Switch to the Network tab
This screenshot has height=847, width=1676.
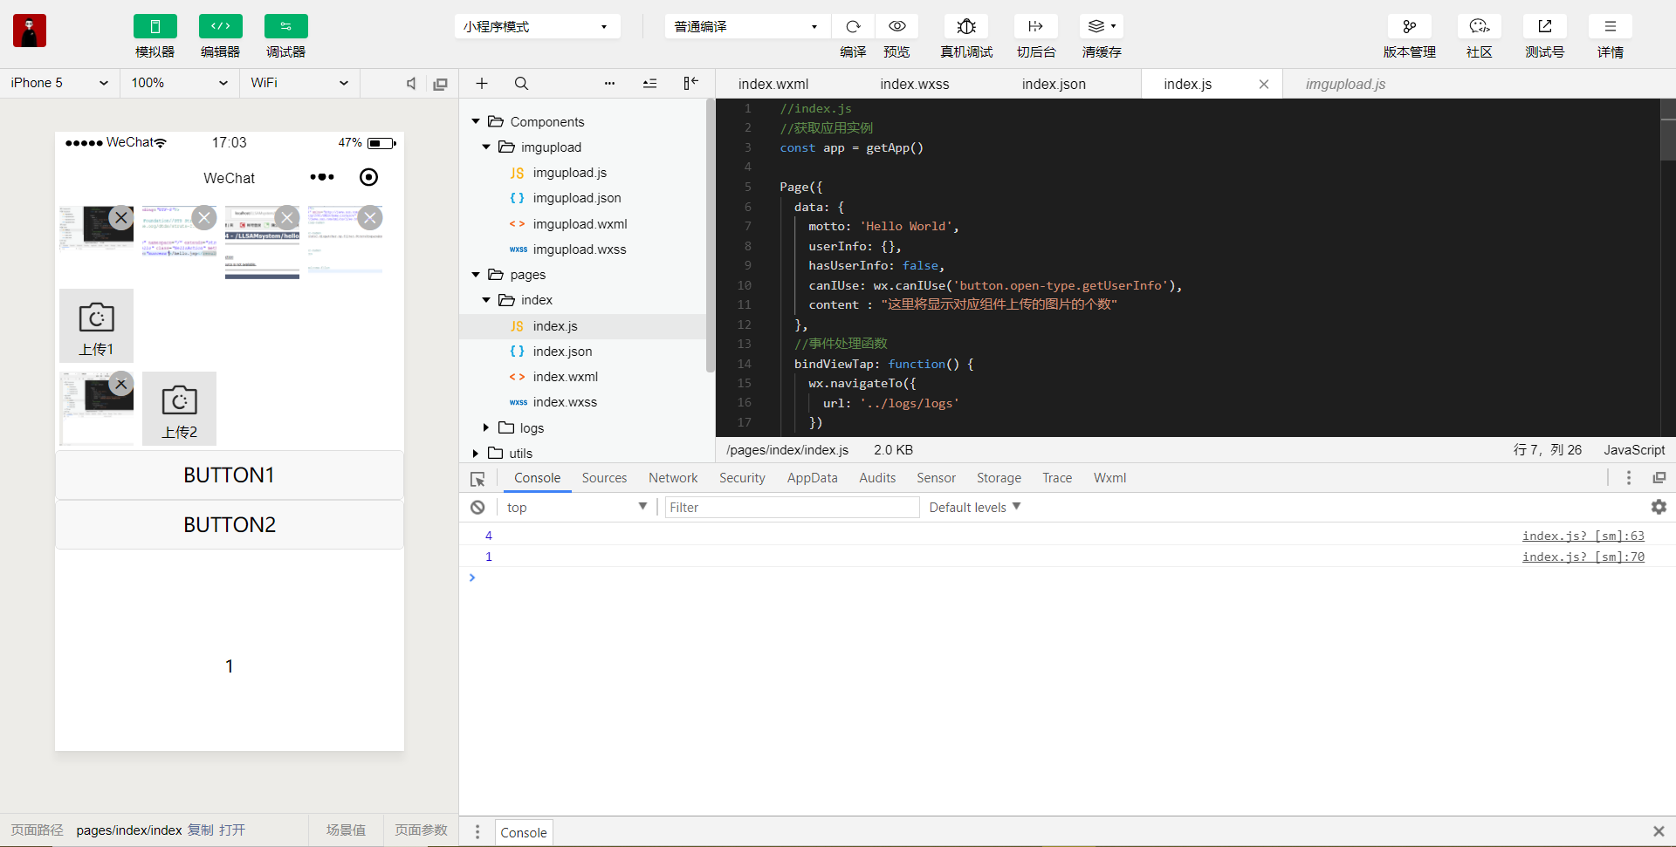673,478
